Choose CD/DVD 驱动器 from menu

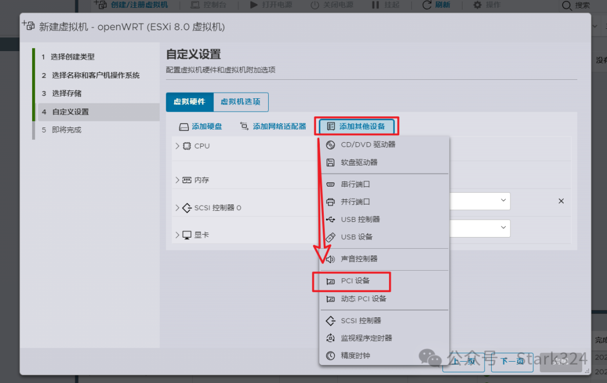[385, 145]
